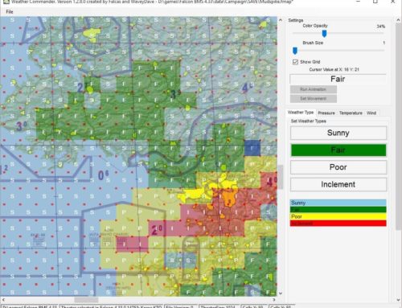The width and height of the screenshot is (402, 308).
Task: Click the red Inclement legend swatch
Action: pos(338,223)
